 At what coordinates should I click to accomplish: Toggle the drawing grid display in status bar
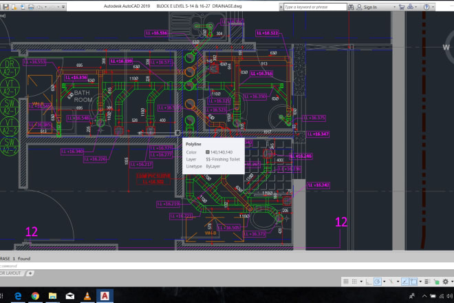pyautogui.click(x=346, y=281)
